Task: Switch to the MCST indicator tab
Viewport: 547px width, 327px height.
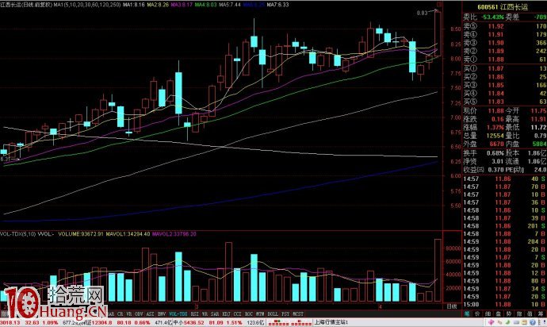Action: tap(298, 314)
